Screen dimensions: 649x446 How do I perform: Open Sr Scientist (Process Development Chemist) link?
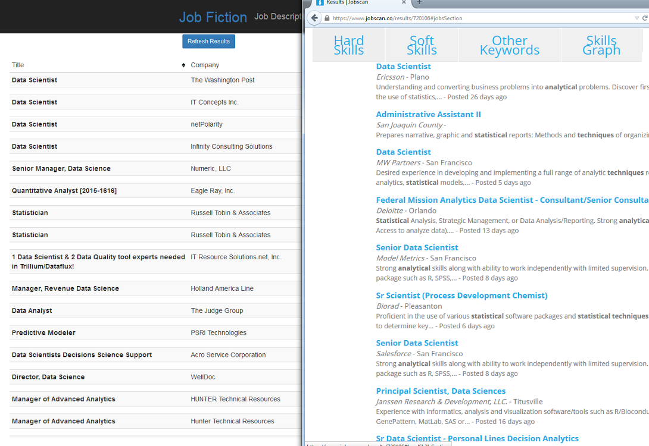[x=461, y=296]
